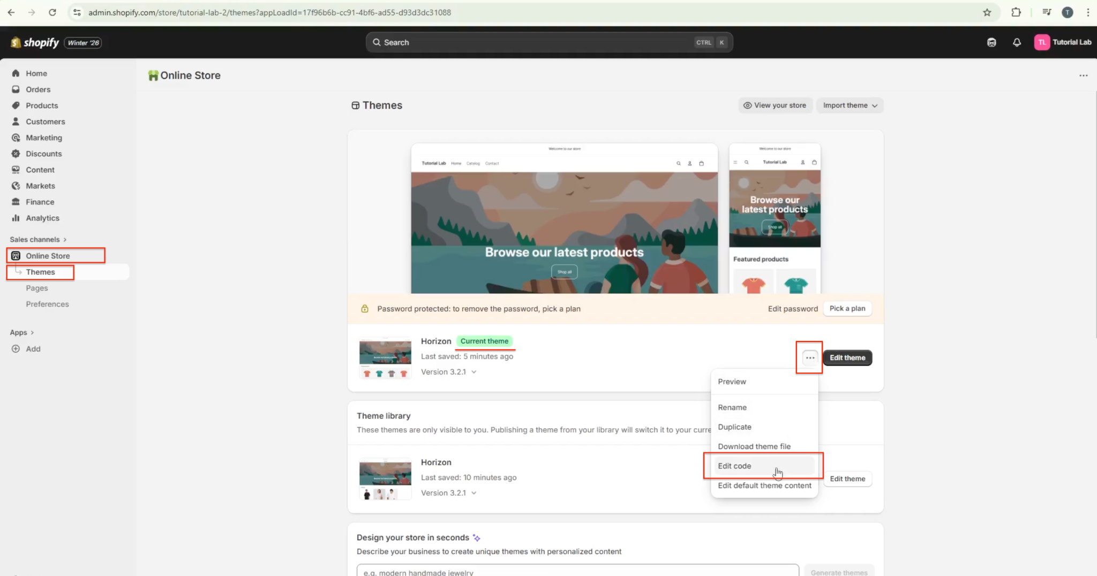1097x576 pixels.
Task: Open Analytics in the sidebar
Action: pos(42,218)
